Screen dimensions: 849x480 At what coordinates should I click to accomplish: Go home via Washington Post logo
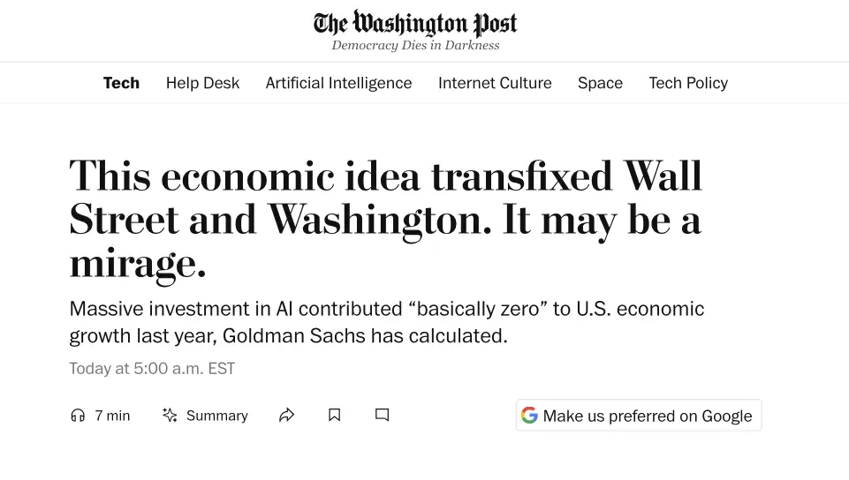[415, 23]
